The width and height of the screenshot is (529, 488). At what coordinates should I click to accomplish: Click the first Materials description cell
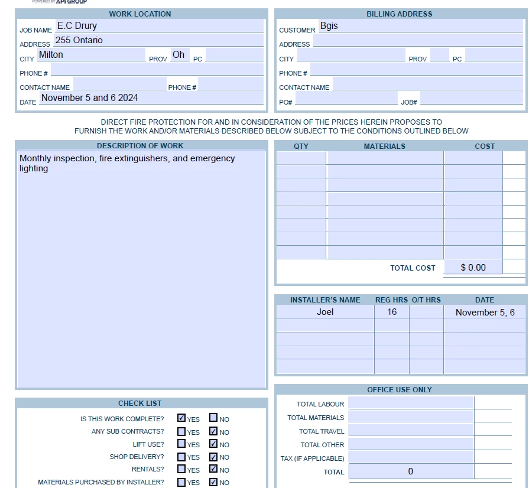click(x=385, y=158)
